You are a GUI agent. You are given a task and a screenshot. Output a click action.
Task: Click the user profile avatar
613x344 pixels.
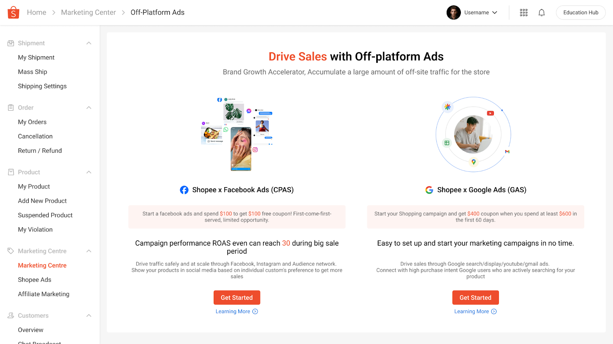tap(454, 12)
